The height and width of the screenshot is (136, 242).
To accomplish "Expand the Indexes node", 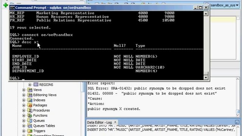I will pyautogui.click(x=24, y=100).
